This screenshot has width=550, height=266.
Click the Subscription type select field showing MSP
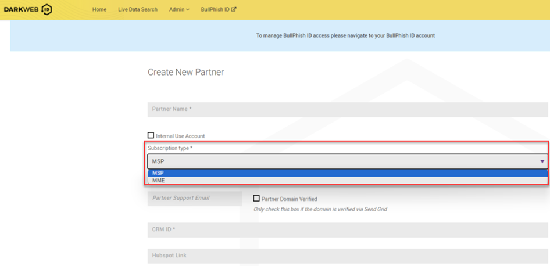pos(343,161)
